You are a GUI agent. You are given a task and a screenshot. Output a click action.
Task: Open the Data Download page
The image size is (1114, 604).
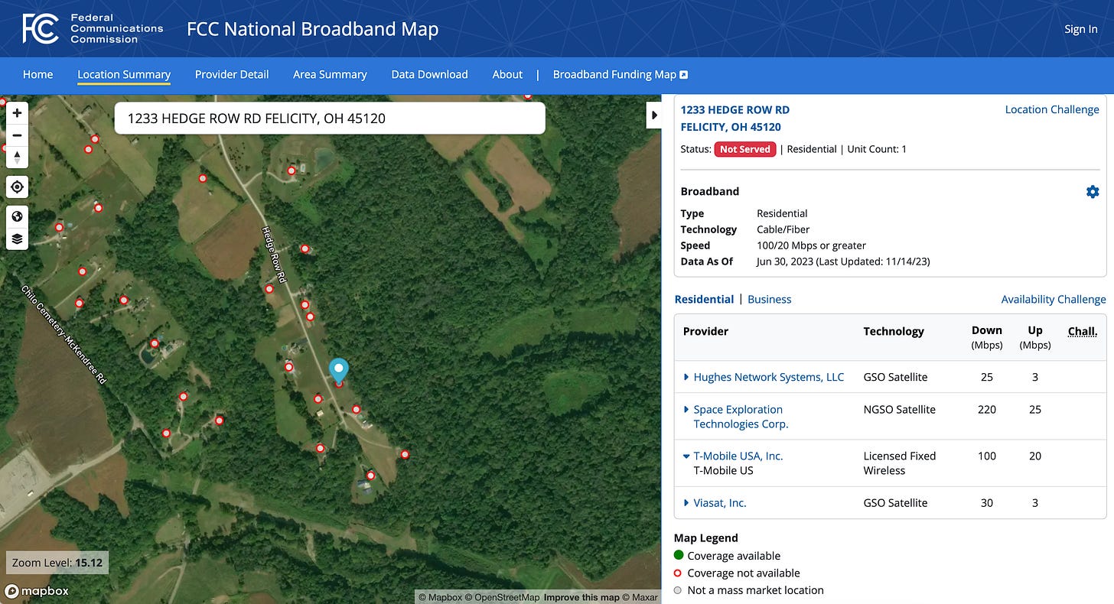pyautogui.click(x=429, y=74)
